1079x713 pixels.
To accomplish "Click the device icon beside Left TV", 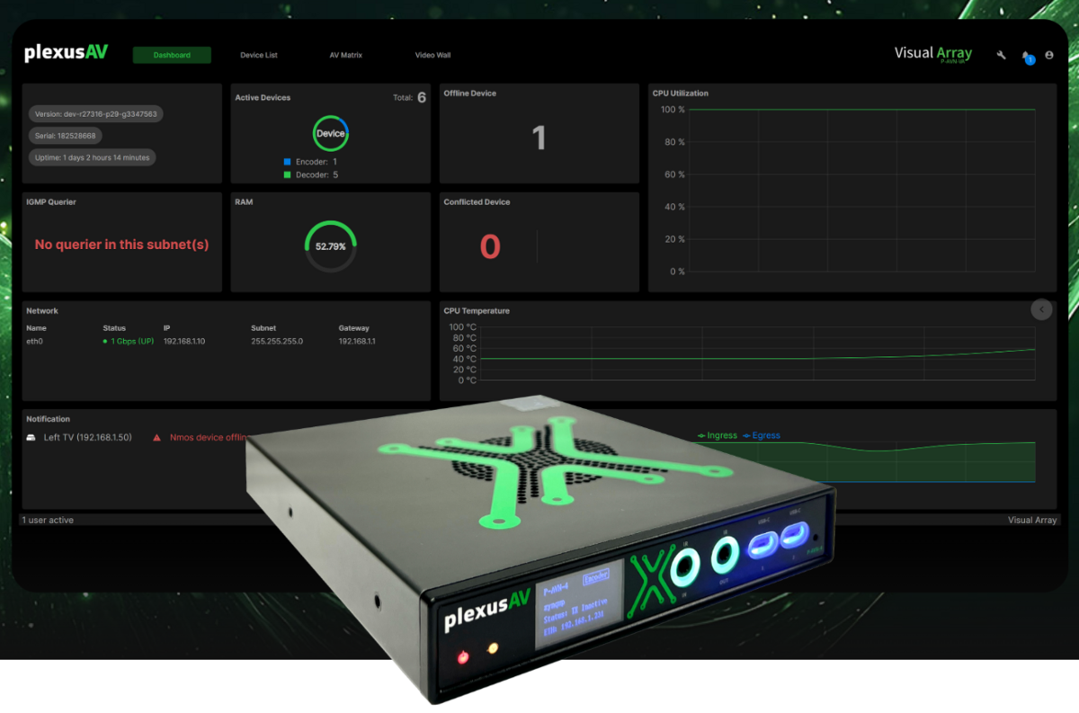I will [x=31, y=438].
